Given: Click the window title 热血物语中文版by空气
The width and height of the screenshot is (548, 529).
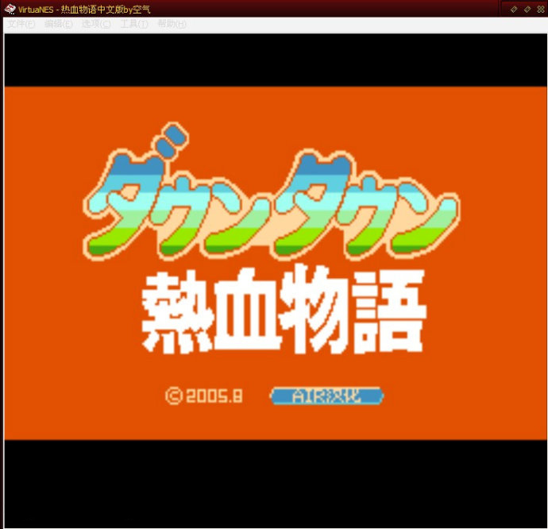Looking at the screenshot, I should tap(106, 9).
